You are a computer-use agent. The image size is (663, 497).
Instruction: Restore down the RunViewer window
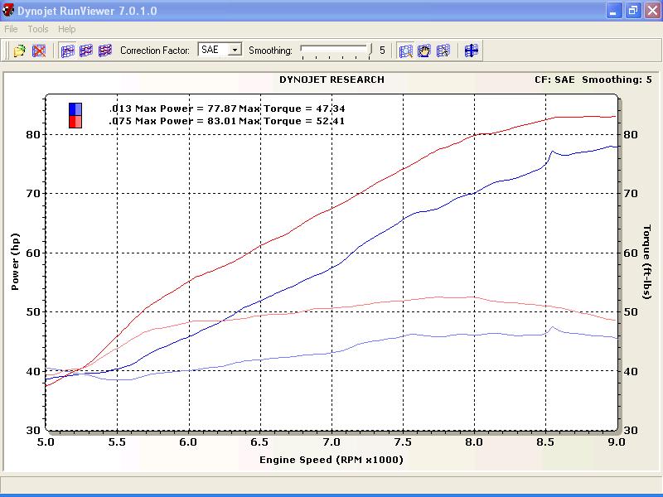pyautogui.click(x=633, y=10)
